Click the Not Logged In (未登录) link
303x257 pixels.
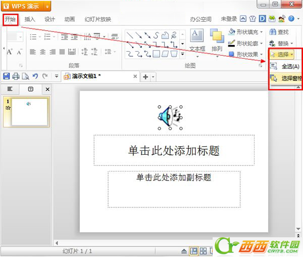coord(229,19)
